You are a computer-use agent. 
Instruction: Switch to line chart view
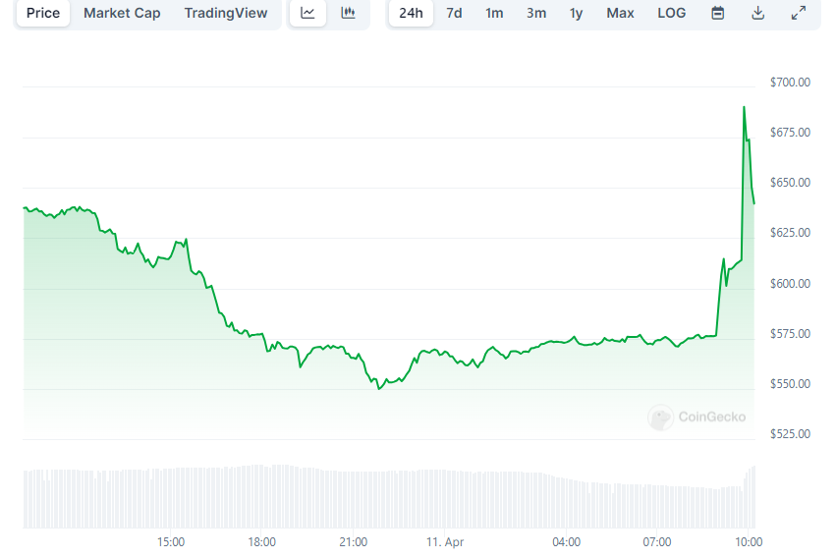point(307,13)
